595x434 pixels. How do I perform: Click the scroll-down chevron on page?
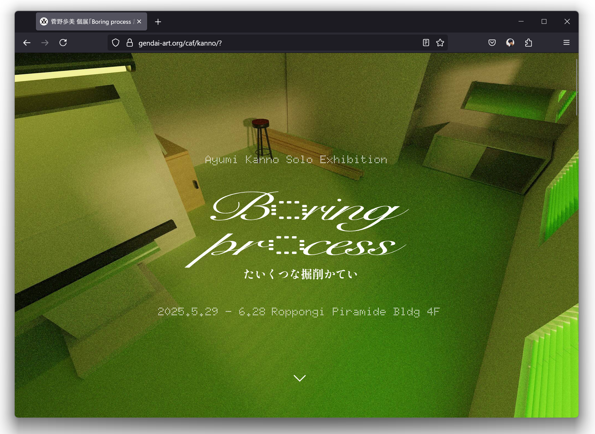299,378
